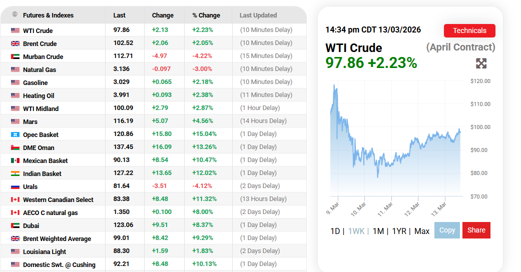
Task: Click the Mexico flag beside Mexican Basket
Action: pyautogui.click(x=15, y=160)
